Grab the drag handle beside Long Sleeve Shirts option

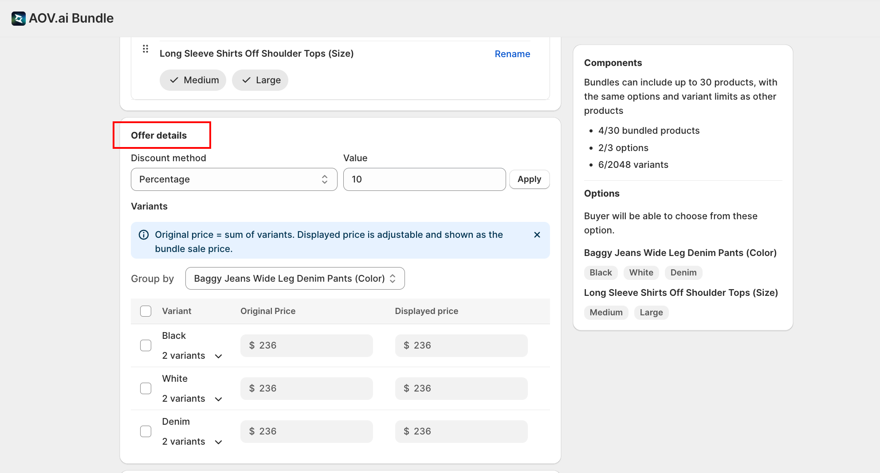click(145, 49)
